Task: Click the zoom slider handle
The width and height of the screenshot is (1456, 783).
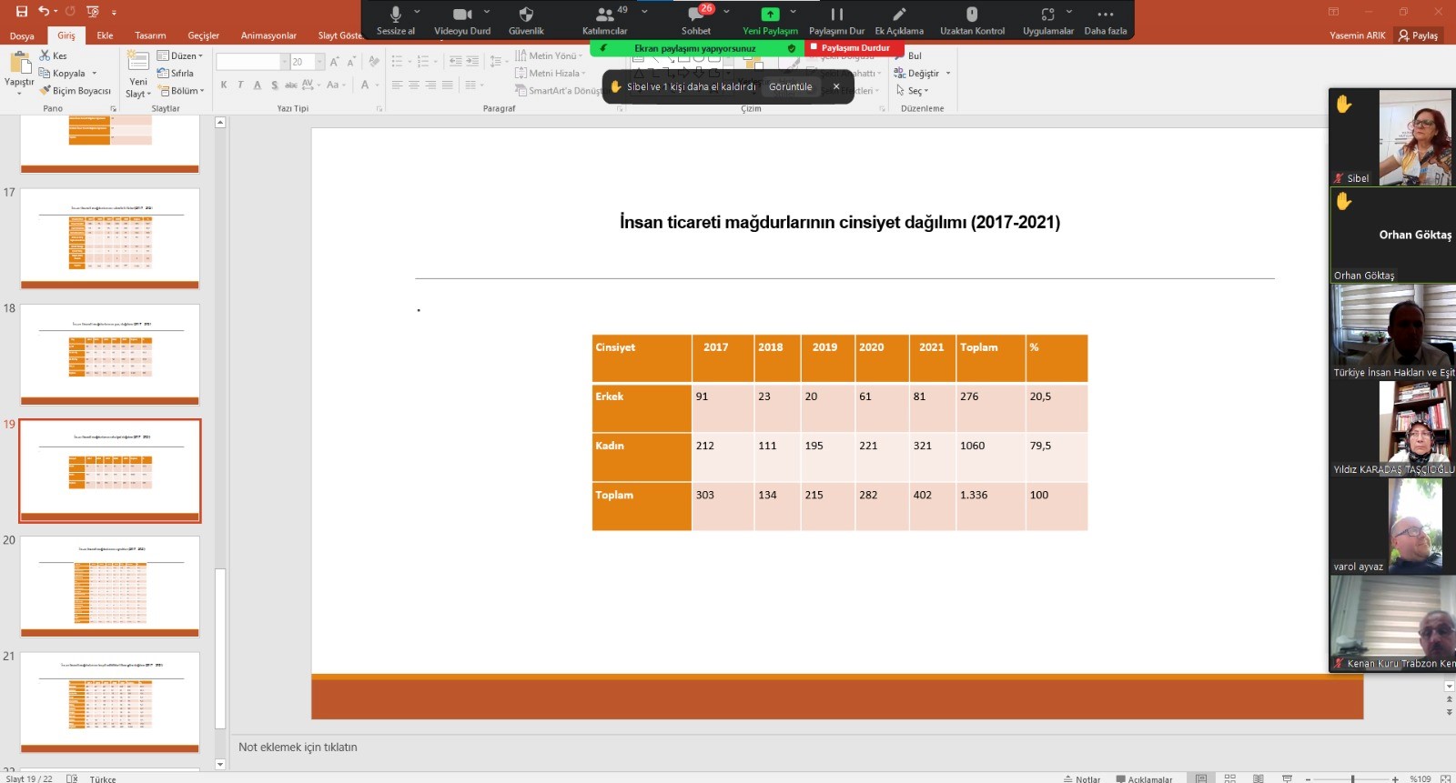Action: click(1352, 778)
